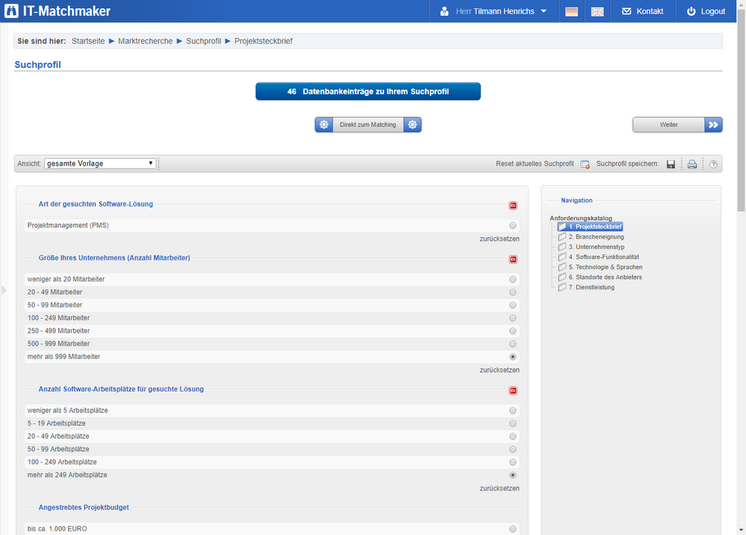
Task: Switch language with the British flag
Action: (598, 11)
